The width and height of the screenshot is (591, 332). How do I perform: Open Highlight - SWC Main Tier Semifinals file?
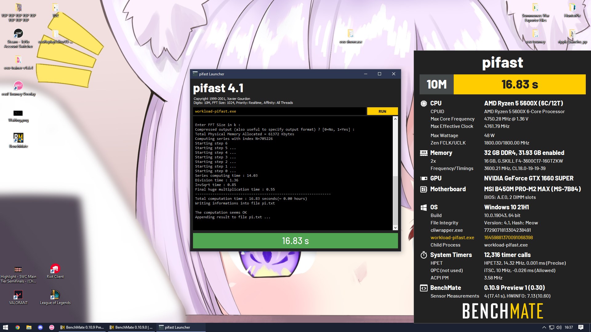tap(18, 275)
